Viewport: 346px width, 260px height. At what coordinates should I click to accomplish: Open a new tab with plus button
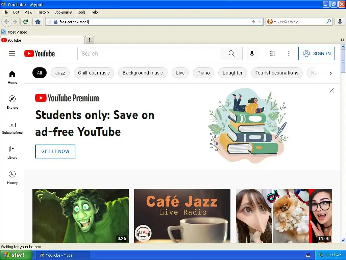click(x=89, y=40)
